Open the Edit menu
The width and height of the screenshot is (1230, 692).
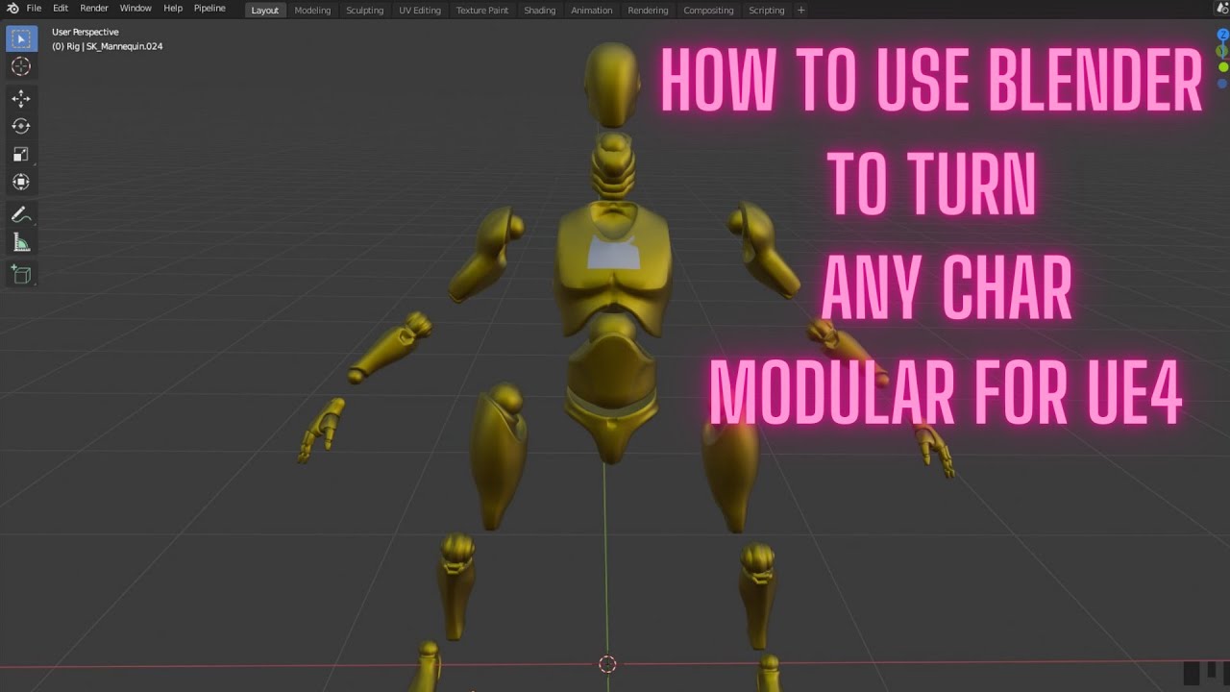61,9
